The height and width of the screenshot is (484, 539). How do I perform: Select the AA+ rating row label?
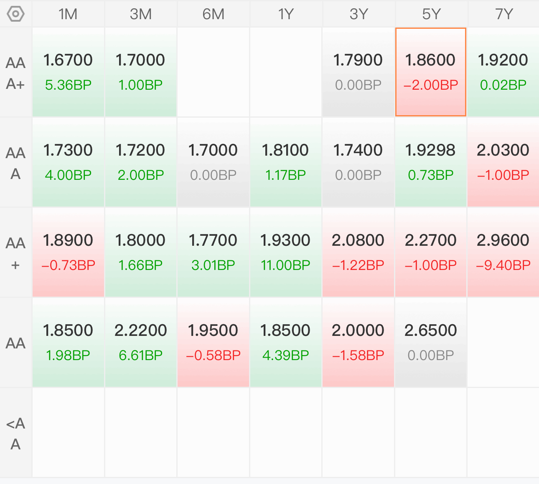coord(15,253)
